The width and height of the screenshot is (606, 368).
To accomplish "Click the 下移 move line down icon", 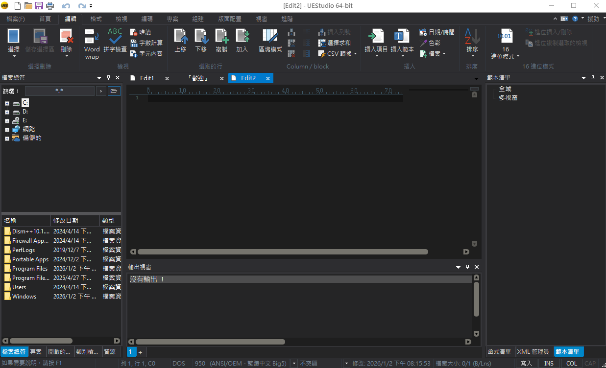I will coord(201,37).
